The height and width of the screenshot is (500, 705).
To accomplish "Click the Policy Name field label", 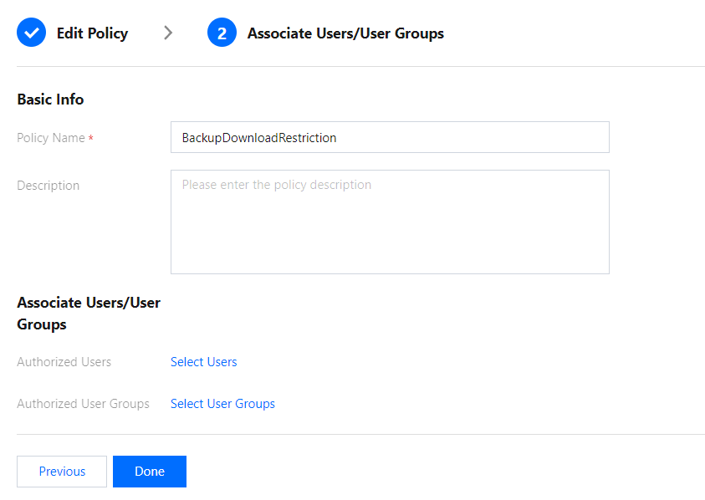I will (x=50, y=138).
